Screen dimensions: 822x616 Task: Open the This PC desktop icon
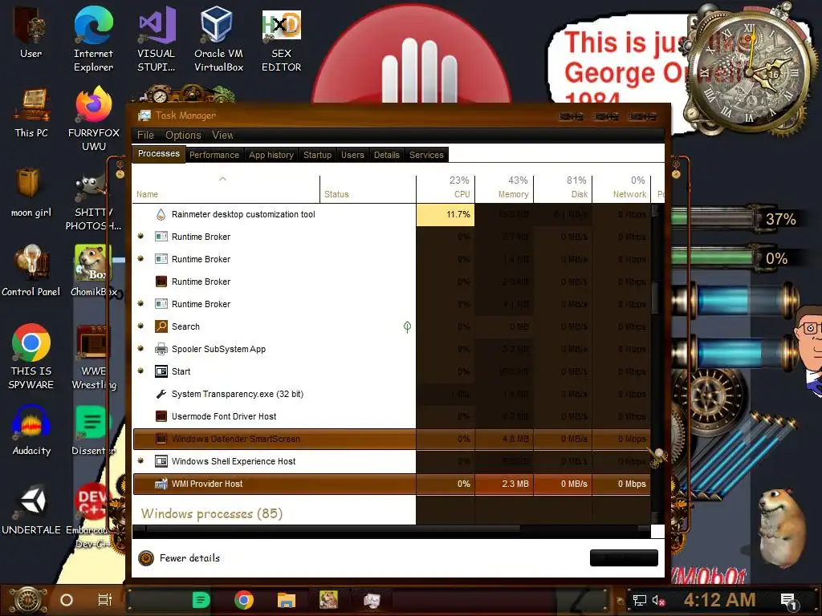[x=31, y=112]
